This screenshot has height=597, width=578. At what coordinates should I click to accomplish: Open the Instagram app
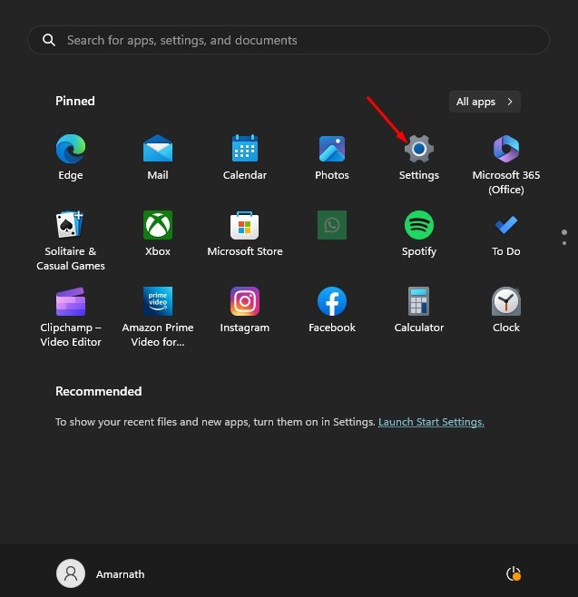(x=245, y=301)
